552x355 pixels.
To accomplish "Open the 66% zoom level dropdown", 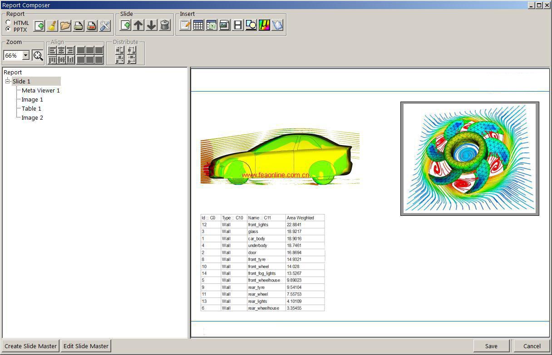I will click(25, 55).
